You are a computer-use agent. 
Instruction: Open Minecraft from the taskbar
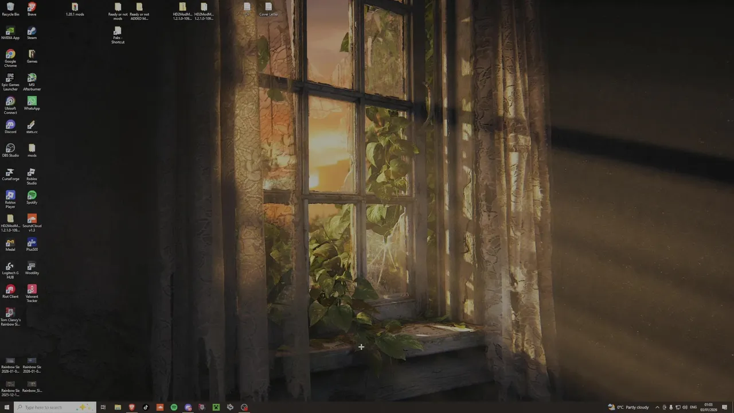coord(216,407)
